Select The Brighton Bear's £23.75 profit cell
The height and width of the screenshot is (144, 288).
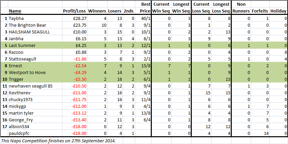tap(75, 25)
